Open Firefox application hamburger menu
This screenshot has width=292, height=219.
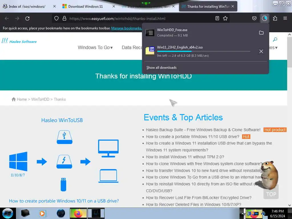(x=285, y=18)
